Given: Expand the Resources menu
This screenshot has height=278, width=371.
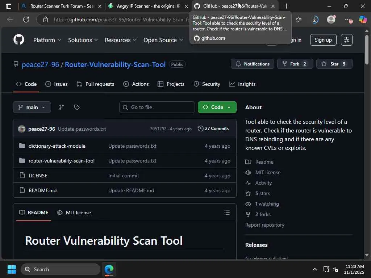Looking at the screenshot, I should pyautogui.click(x=121, y=40).
